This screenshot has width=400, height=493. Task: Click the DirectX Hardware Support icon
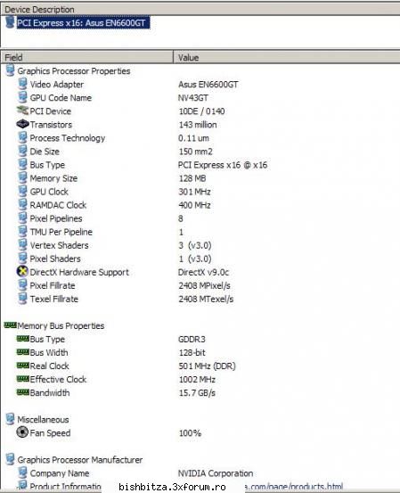pyautogui.click(x=22, y=272)
